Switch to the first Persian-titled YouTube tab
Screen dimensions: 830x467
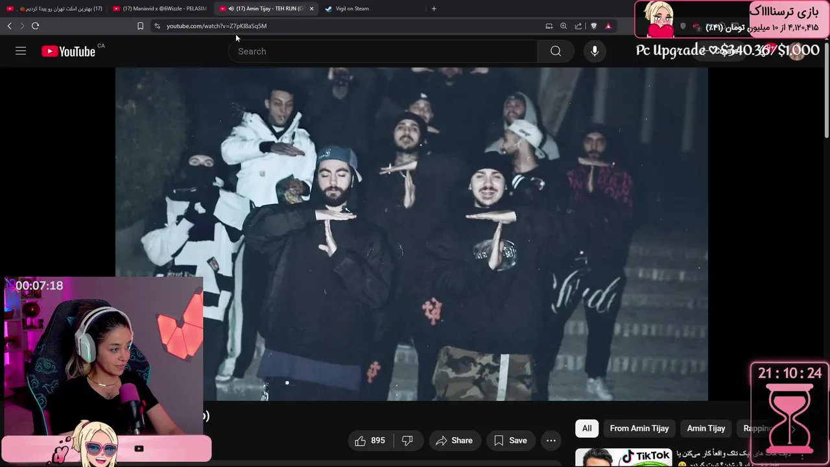[x=54, y=8]
